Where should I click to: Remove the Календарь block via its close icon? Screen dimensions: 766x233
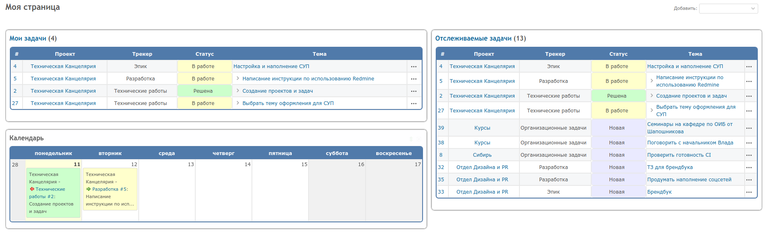tap(419, 139)
